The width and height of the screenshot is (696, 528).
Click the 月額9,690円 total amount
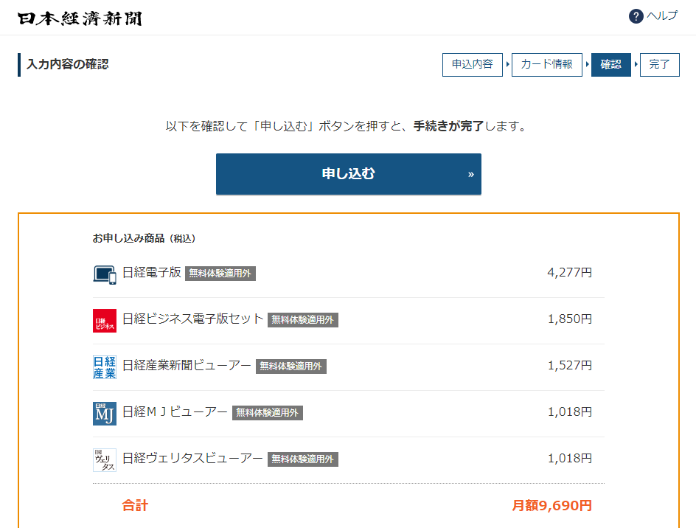pyautogui.click(x=551, y=506)
